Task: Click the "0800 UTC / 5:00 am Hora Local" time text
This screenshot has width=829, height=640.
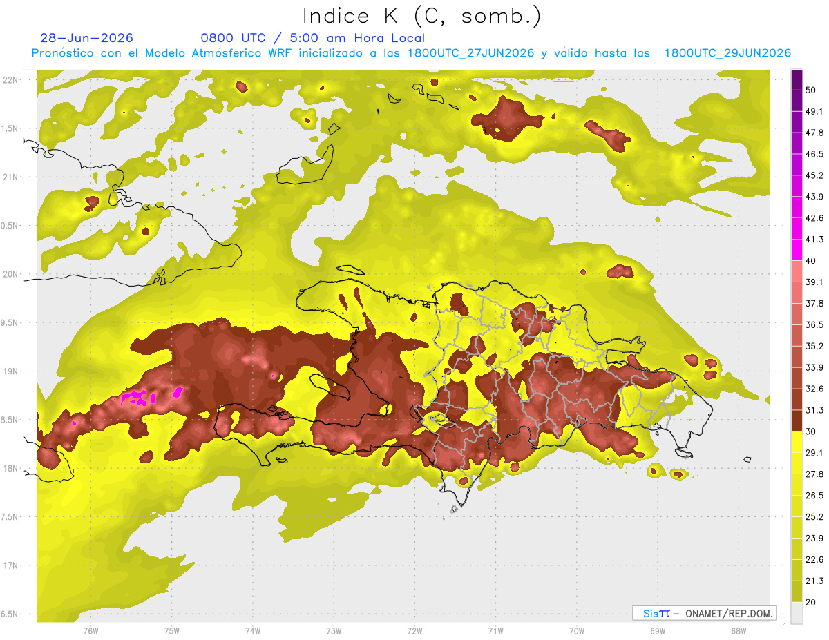Action: tap(313, 38)
